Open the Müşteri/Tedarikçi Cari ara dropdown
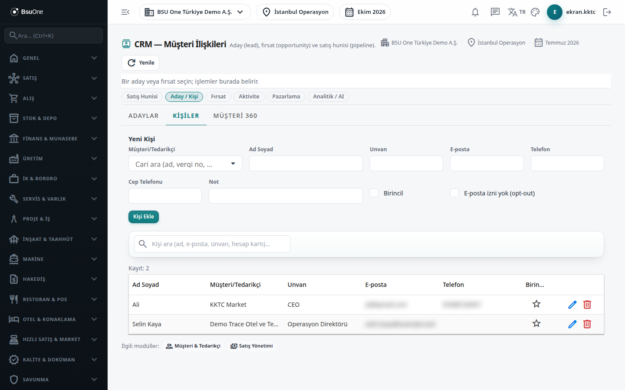 click(x=185, y=164)
